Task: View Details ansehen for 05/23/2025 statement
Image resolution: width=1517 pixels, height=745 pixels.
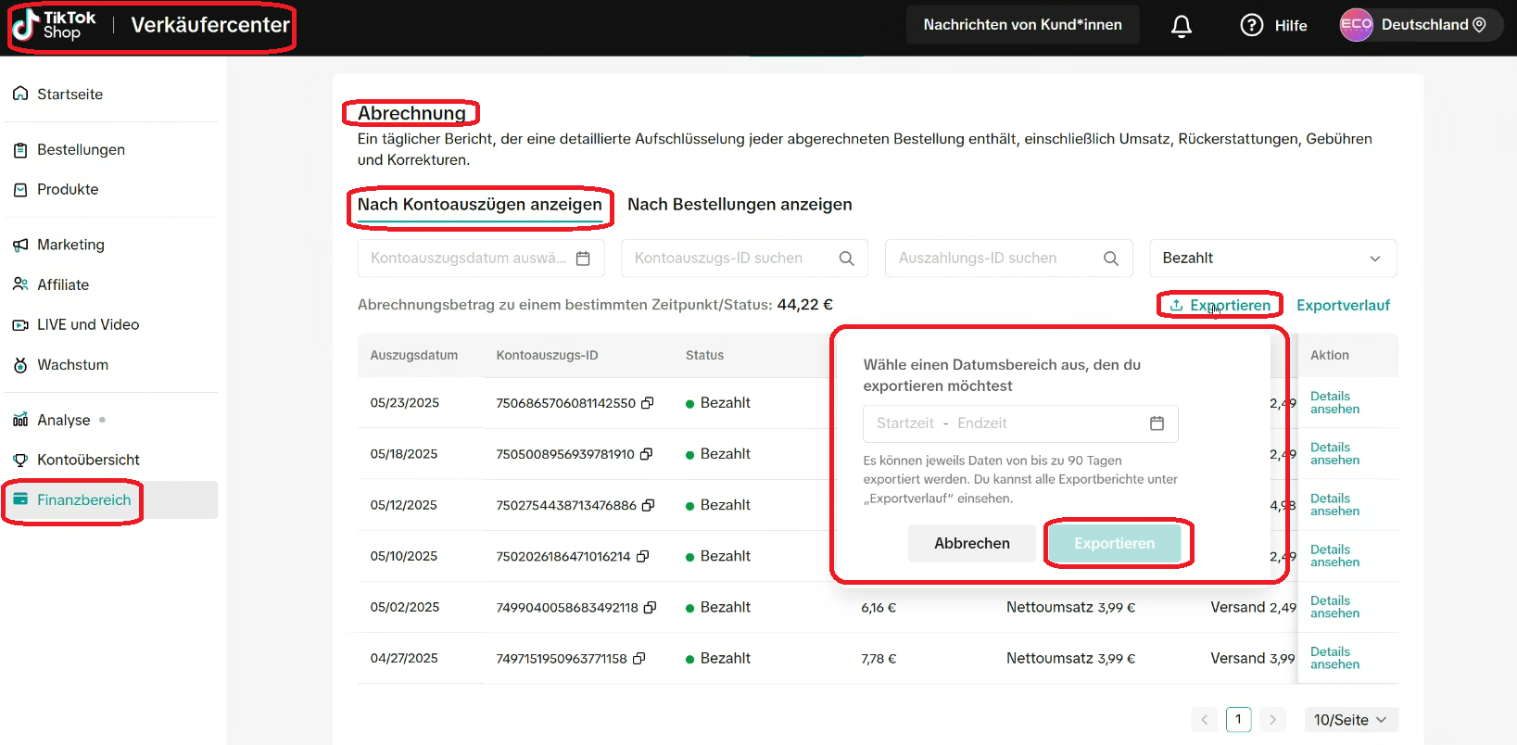Action: 1334,403
